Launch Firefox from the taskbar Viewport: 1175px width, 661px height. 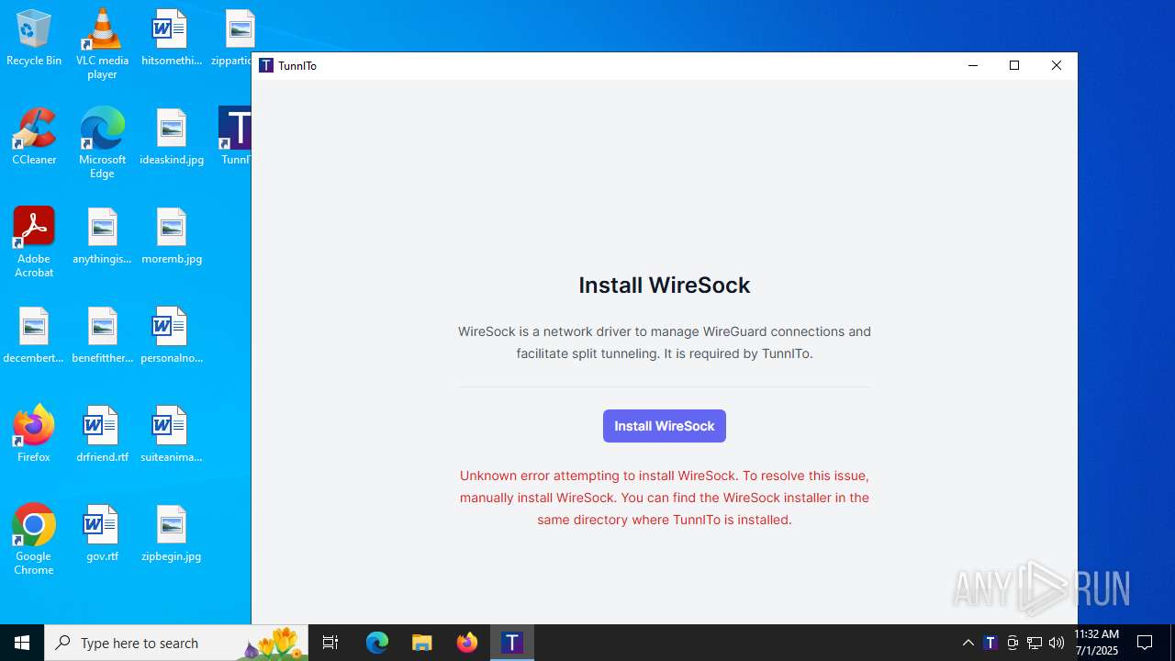point(467,643)
